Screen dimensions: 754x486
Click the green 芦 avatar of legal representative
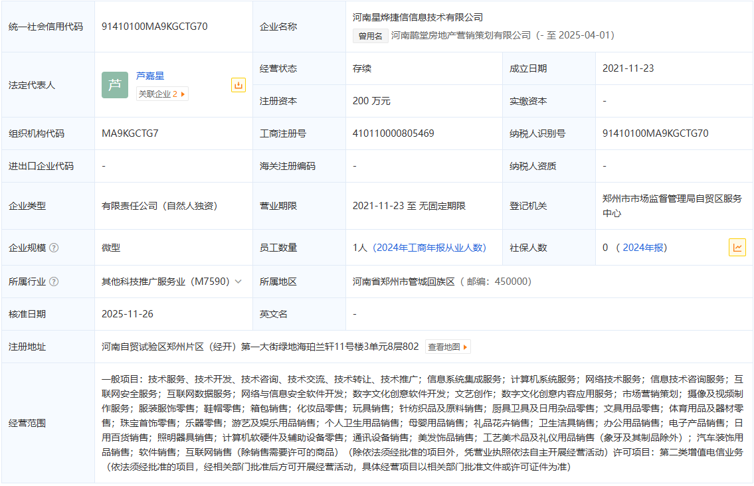[x=115, y=85]
